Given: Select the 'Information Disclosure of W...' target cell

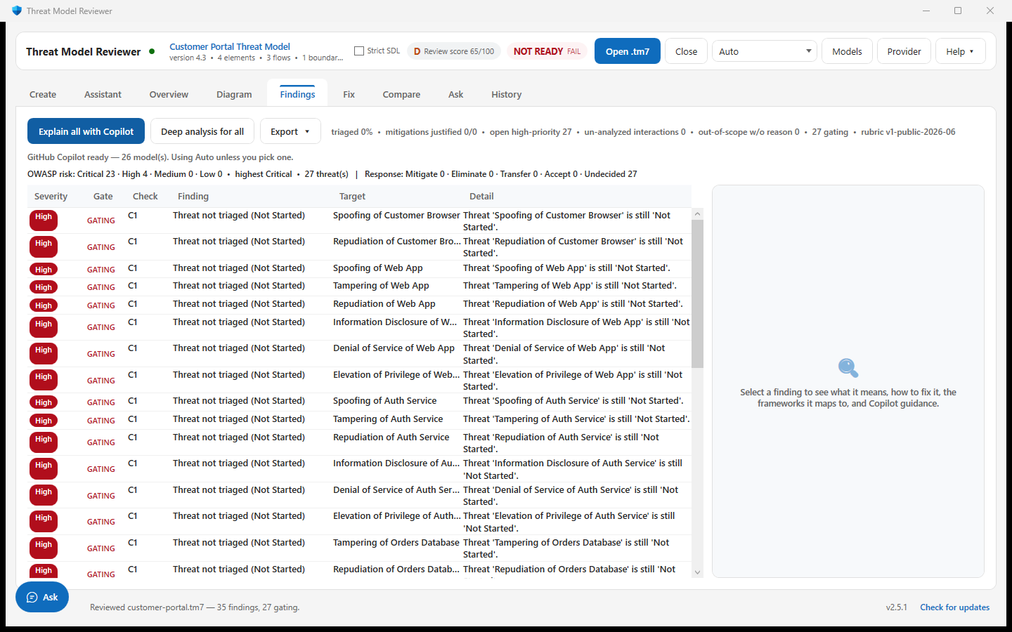Looking at the screenshot, I should coord(395,322).
